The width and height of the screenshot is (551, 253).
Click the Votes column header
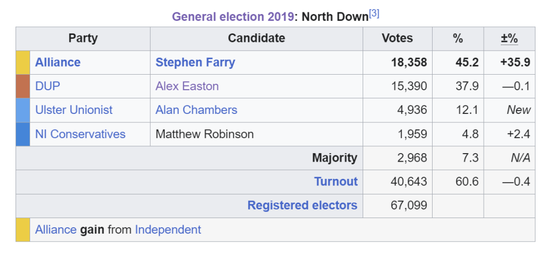398,39
